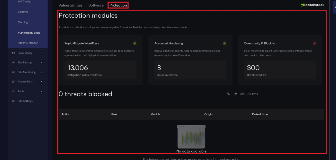Show threats for All time

pyautogui.click(x=253, y=94)
